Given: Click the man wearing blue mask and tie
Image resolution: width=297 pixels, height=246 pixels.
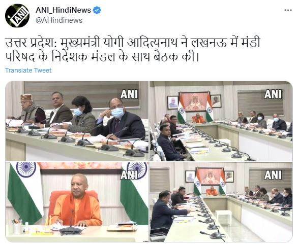Looking at the screenshot, I should [x=121, y=119].
